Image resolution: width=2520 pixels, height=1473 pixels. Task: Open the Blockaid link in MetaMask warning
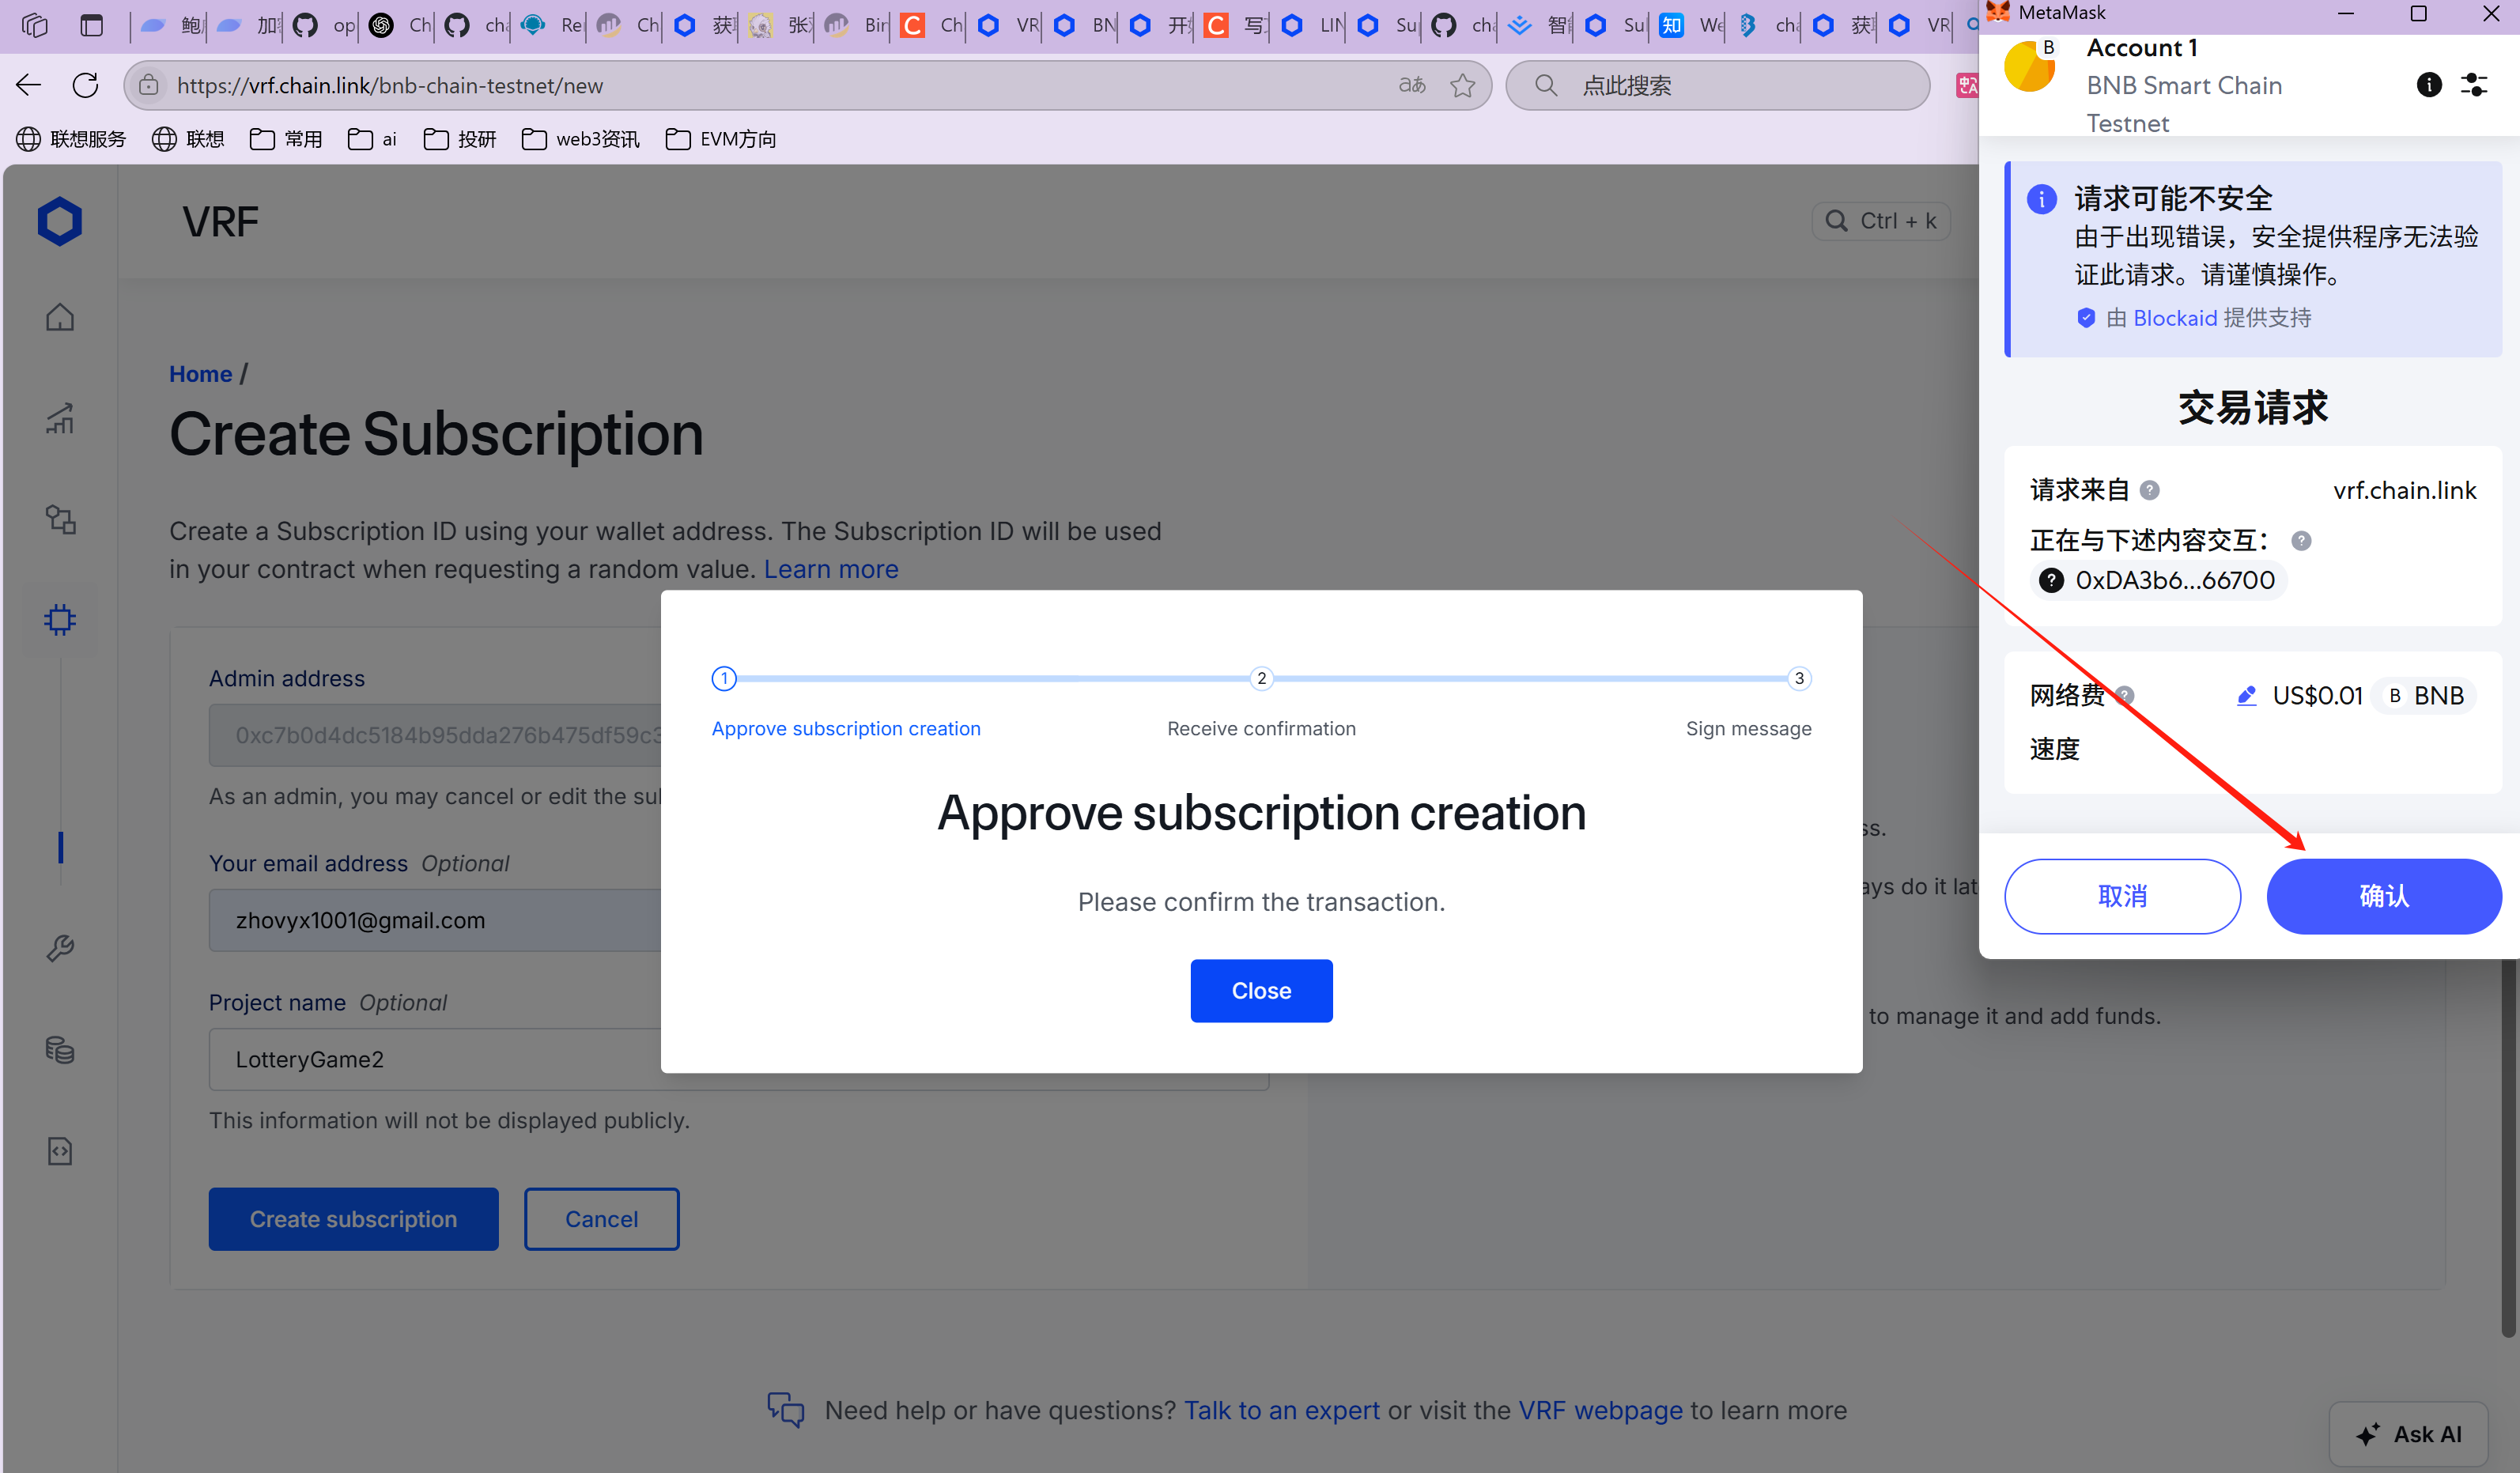[x=2175, y=318]
